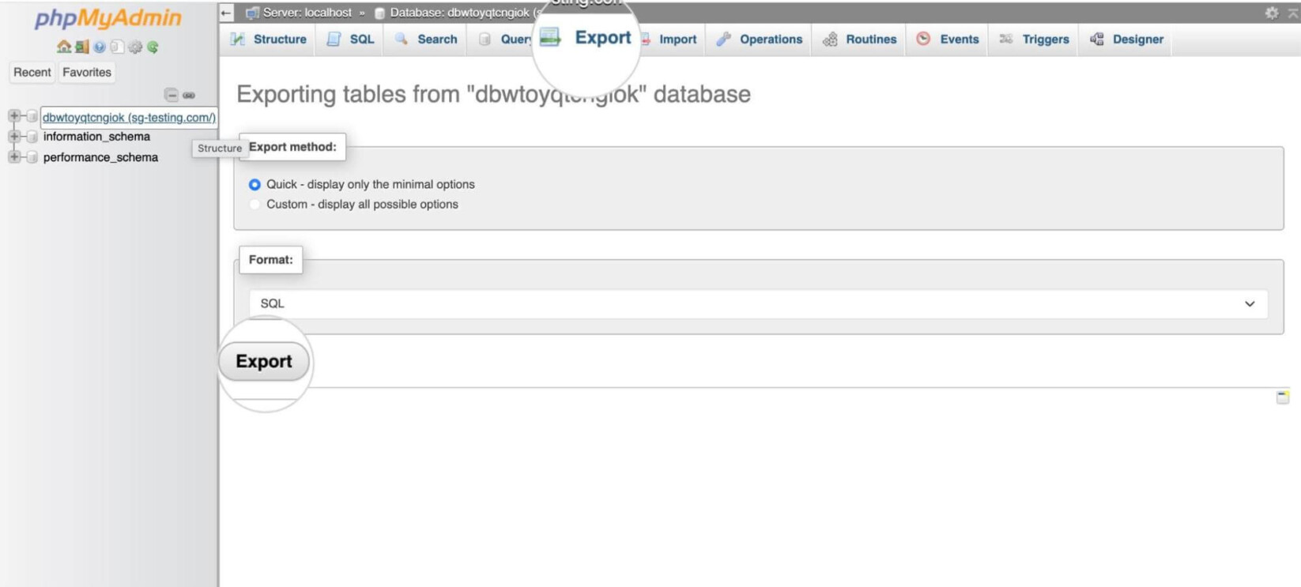Expand the dbwtoyqtcngiok database tree

[14, 116]
